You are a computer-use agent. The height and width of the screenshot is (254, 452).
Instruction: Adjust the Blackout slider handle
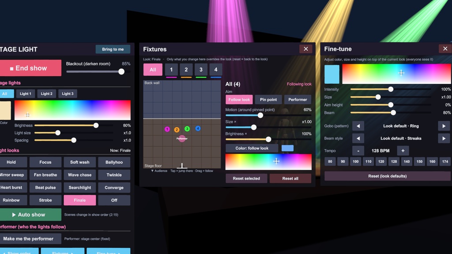[x=121, y=72]
